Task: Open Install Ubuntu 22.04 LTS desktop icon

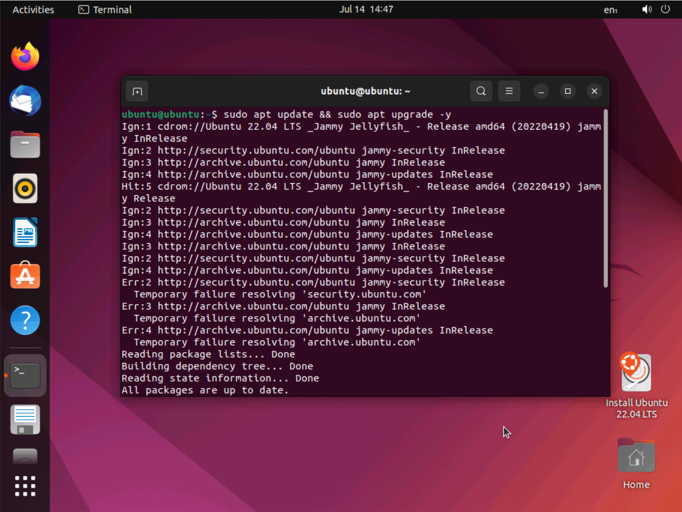Action: click(x=637, y=386)
